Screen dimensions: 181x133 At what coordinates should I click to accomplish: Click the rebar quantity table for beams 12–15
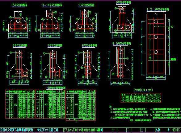tap(20, 104)
